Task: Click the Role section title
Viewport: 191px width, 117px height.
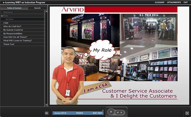Action: click(6, 16)
